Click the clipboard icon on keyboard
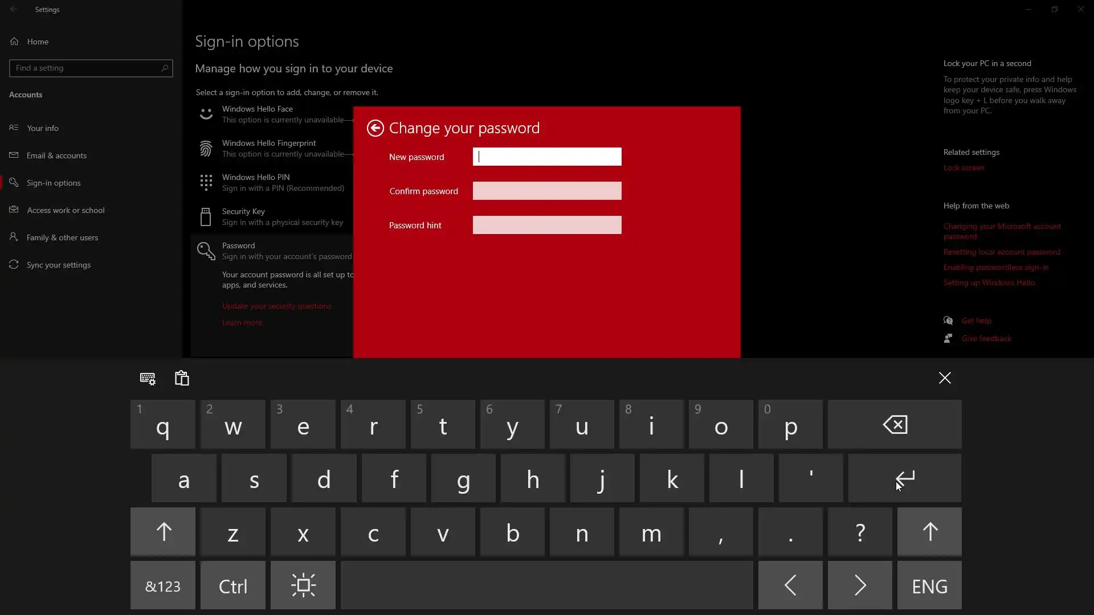 (182, 379)
